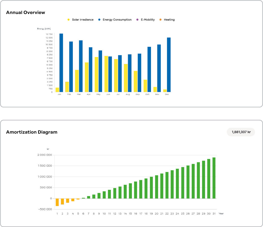
Task: Click the 2 000 000 axis value
Action: [x=45, y=155]
